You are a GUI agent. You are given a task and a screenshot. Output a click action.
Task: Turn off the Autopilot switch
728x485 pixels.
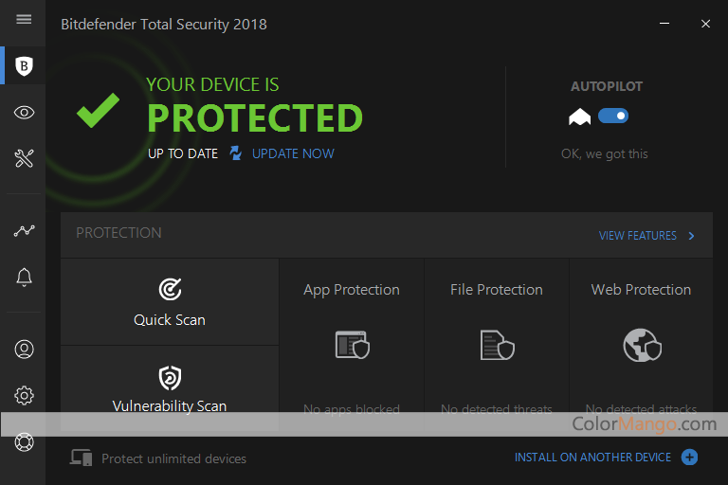(x=613, y=116)
